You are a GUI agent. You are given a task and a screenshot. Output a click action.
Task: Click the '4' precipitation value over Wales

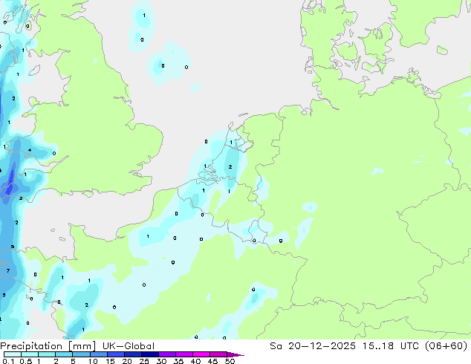coord(30,150)
